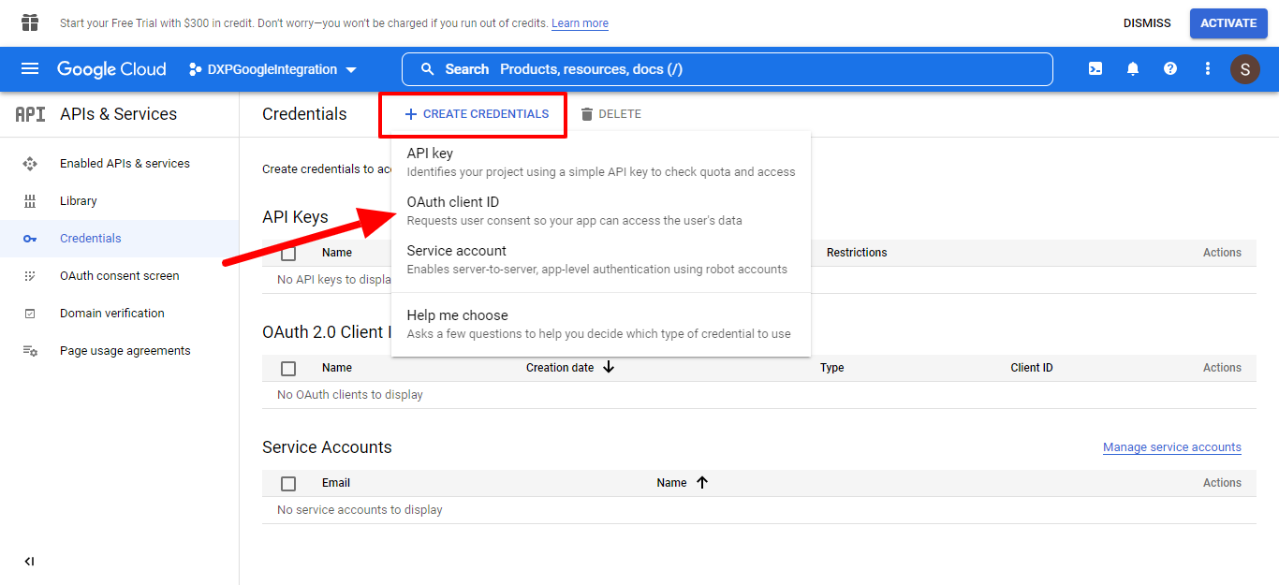1279x585 pixels.
Task: Check the Service Accounts header checkbox
Action: pyautogui.click(x=288, y=484)
